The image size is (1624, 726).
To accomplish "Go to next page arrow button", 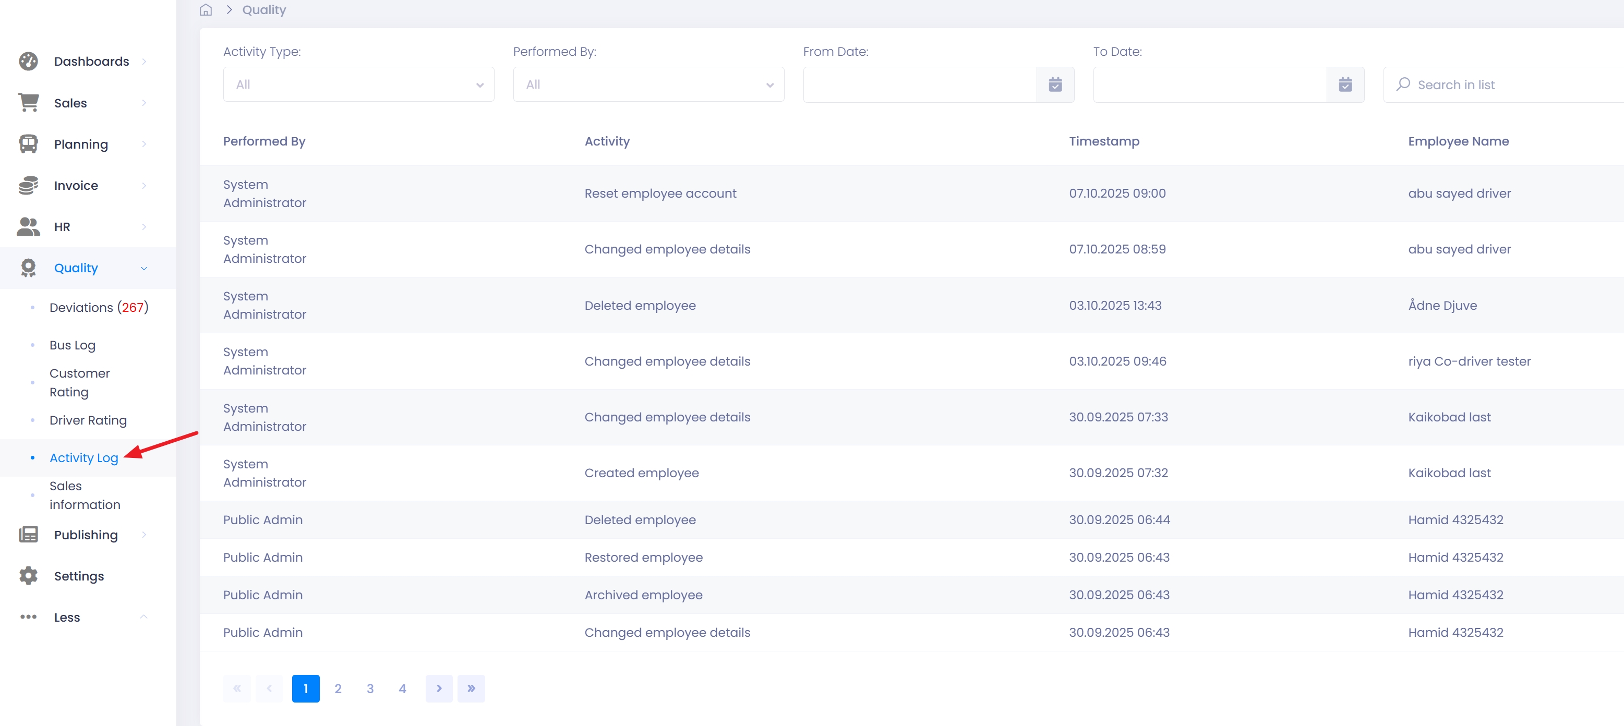I will [x=439, y=689].
